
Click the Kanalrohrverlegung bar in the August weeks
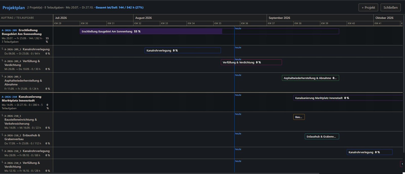click(x=183, y=50)
